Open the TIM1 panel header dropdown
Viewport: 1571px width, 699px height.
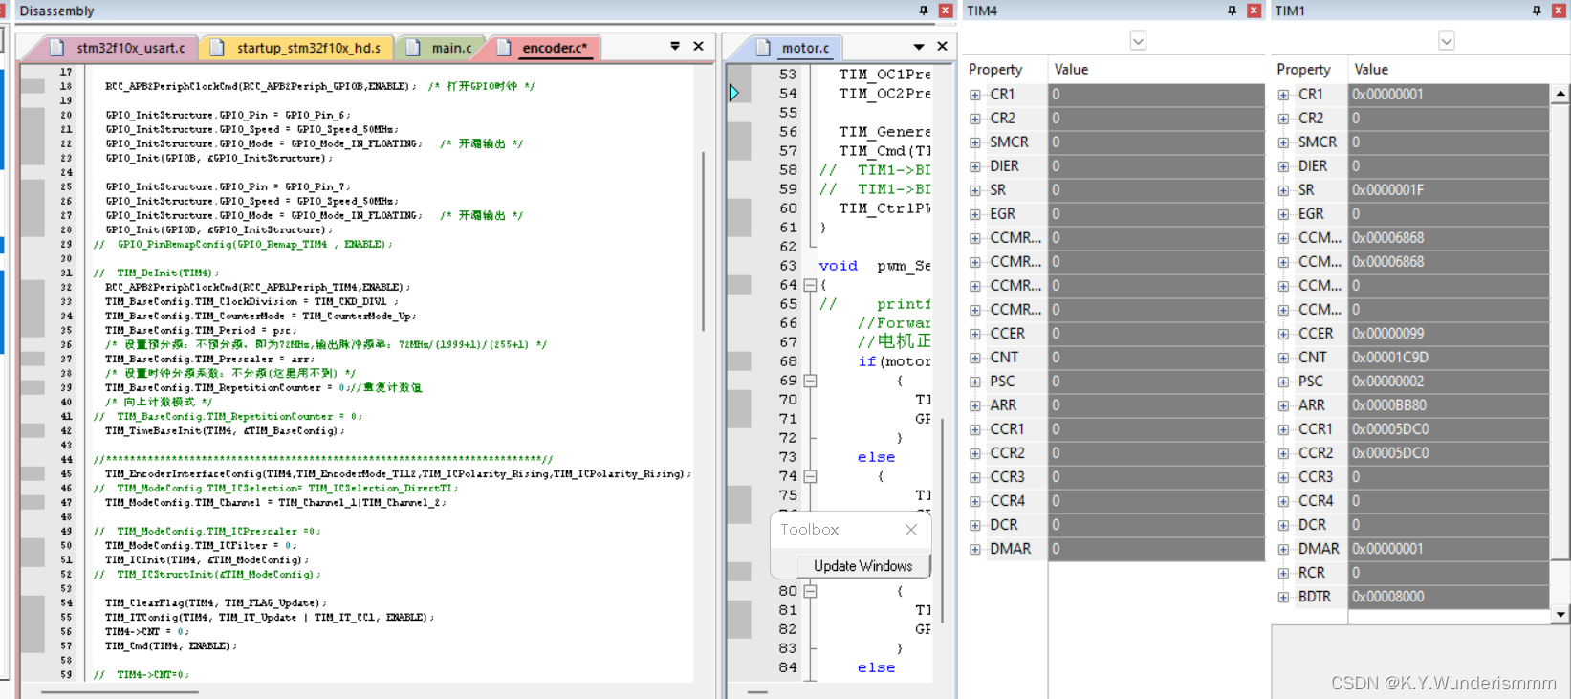1447,40
